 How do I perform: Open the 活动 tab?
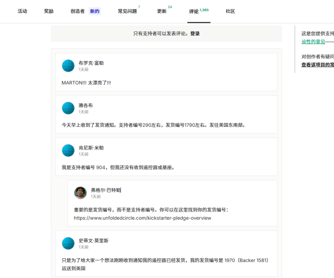pos(22,11)
